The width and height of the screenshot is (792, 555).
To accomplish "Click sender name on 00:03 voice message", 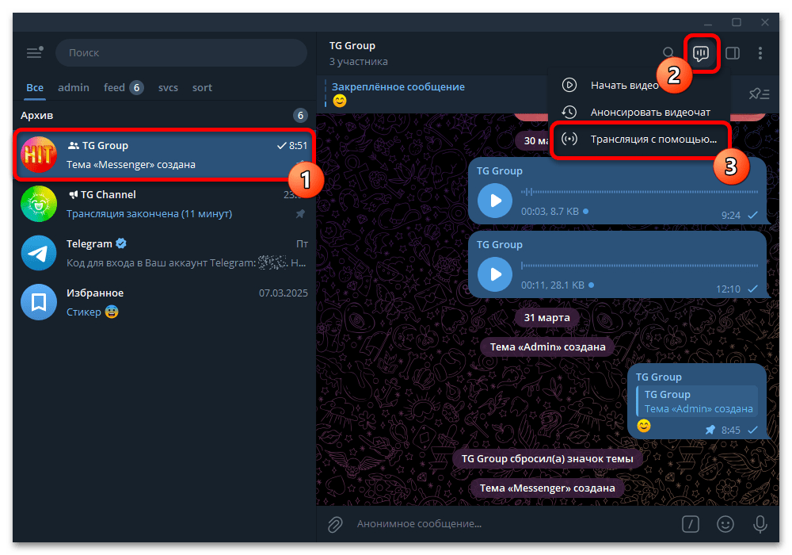I will point(500,170).
